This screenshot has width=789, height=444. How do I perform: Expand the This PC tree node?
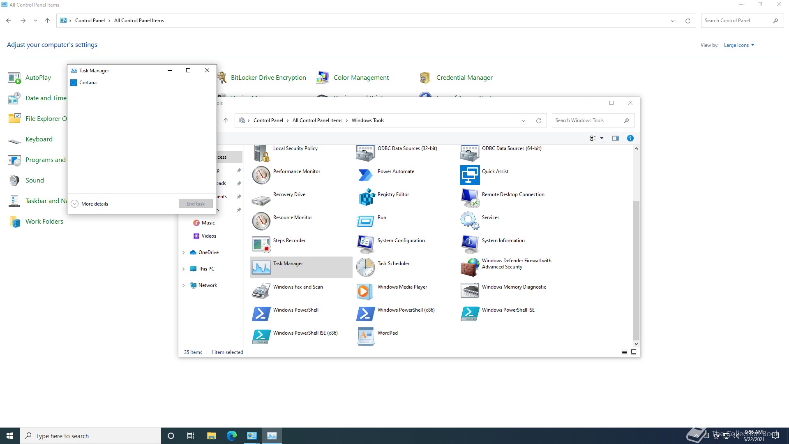tap(183, 269)
